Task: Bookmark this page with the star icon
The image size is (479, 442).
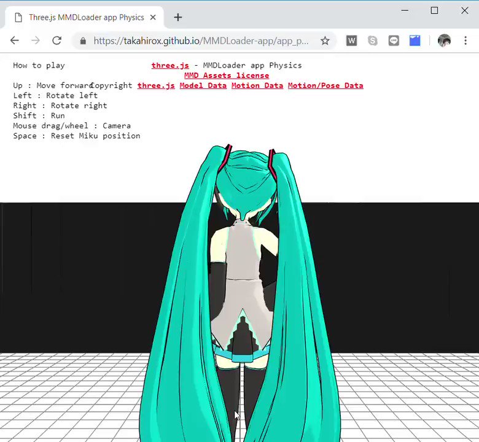Action: [325, 41]
